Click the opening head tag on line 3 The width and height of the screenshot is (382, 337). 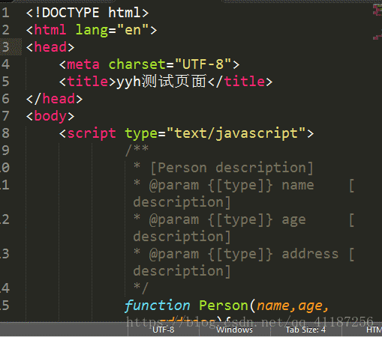(50, 47)
